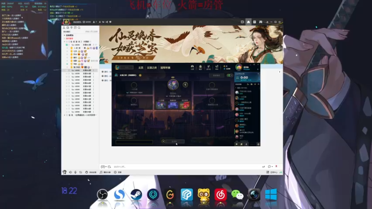
Task: Click the home badge icon in voice app title bar
Action: (66, 22)
